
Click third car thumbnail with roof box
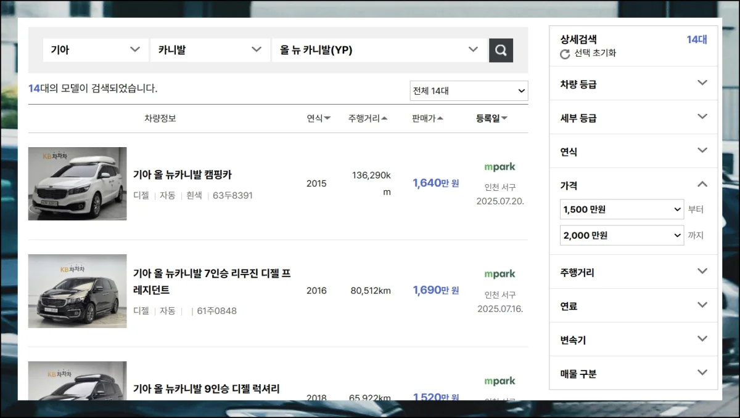coord(77,380)
